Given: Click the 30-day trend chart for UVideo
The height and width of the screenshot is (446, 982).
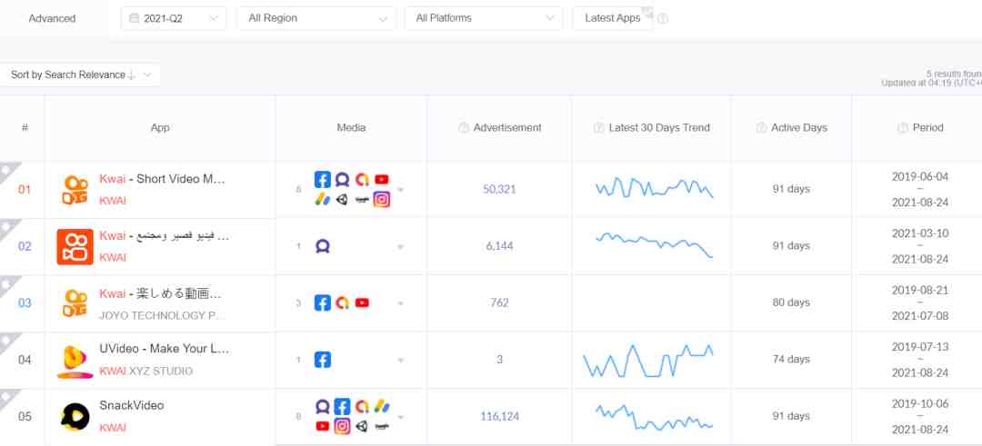Looking at the screenshot, I should pyautogui.click(x=648, y=361).
